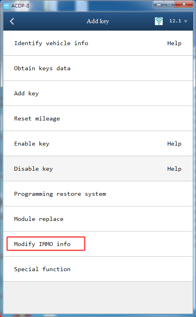Open Special function
Image resolution: width=196 pixels, height=317 pixels.
point(98,269)
